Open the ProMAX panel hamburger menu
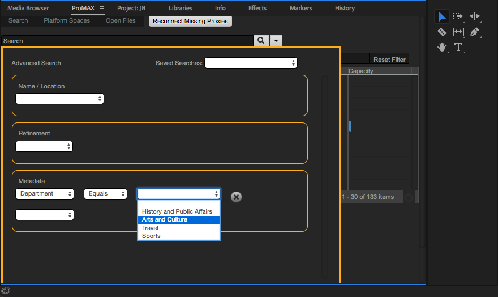Screen dimensions: 498x297 [102, 9]
